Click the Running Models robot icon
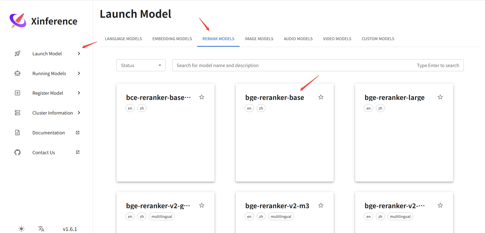This screenshot has height=233, width=485. (18, 73)
